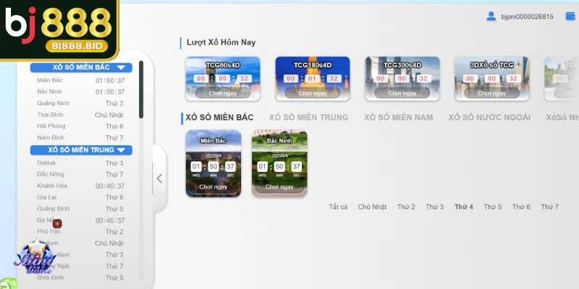Switch to XỔ SỐ MIỀN NAM tab

tap(399, 118)
